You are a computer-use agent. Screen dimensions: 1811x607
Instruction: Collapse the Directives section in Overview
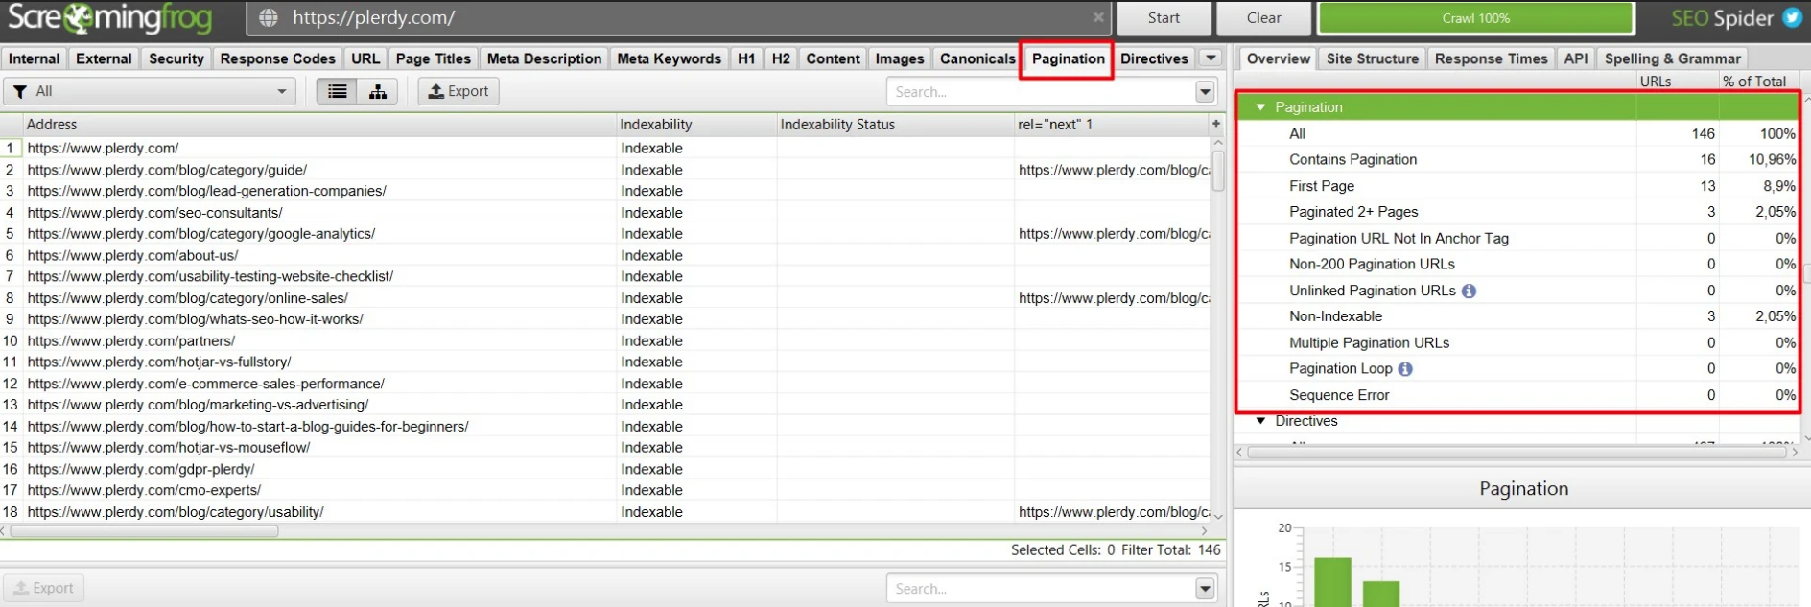pyautogui.click(x=1260, y=421)
